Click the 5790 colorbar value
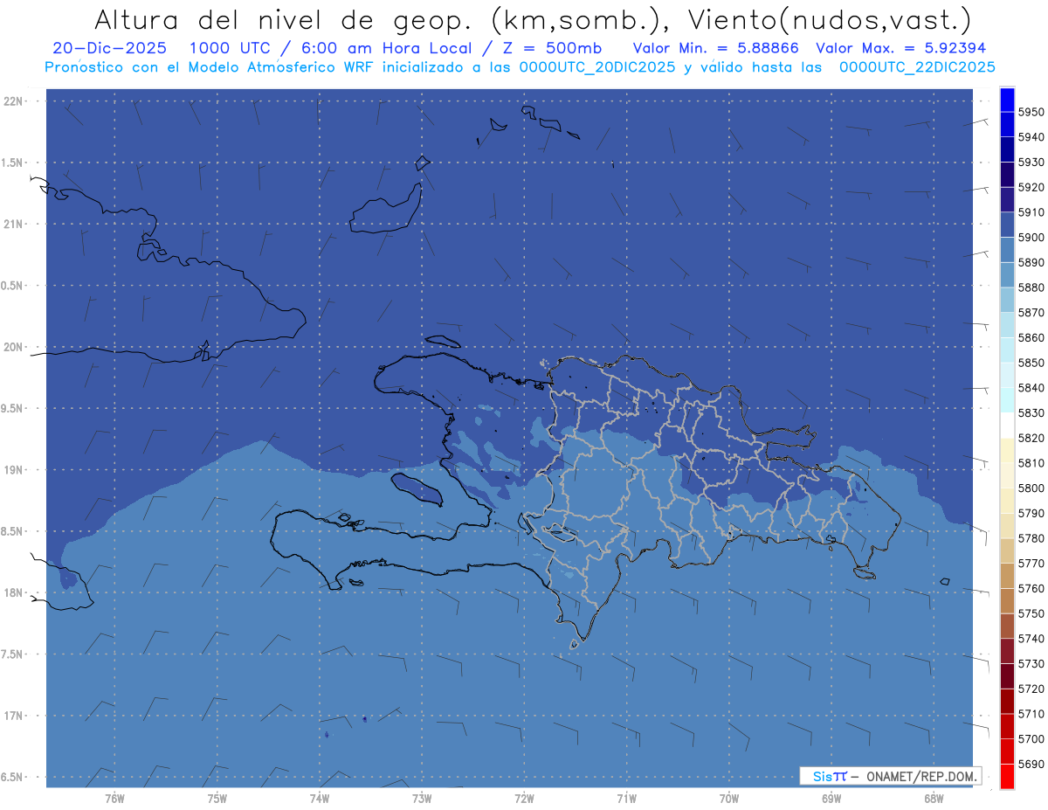Viewport: 1048px width, 810px height. [x=1031, y=513]
